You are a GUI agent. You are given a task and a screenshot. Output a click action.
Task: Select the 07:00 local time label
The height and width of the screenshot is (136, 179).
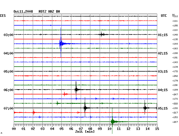point(9,108)
